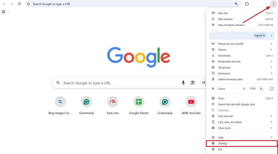Click the browser back arrow
Screen dimensions: 278x154
(x=4, y=4)
